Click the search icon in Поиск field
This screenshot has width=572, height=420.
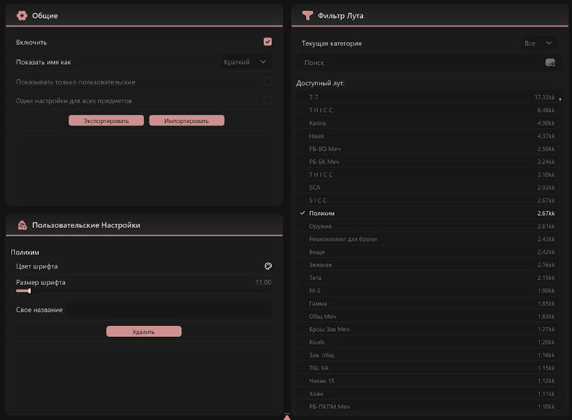pyautogui.click(x=550, y=63)
